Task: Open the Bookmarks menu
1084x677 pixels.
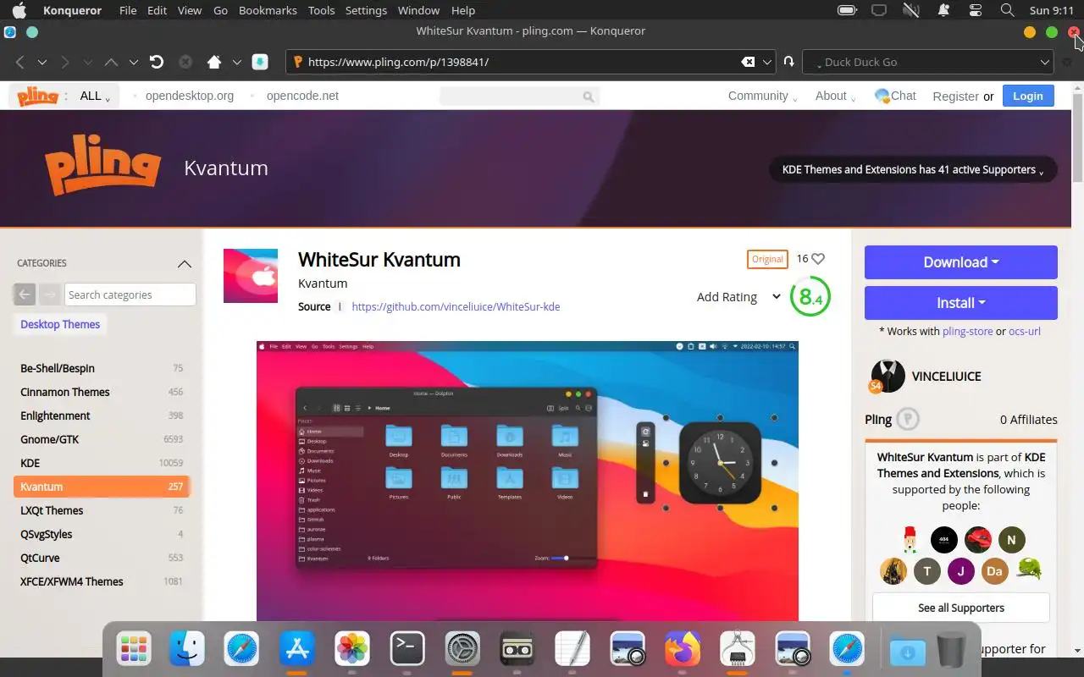Action: (x=268, y=10)
